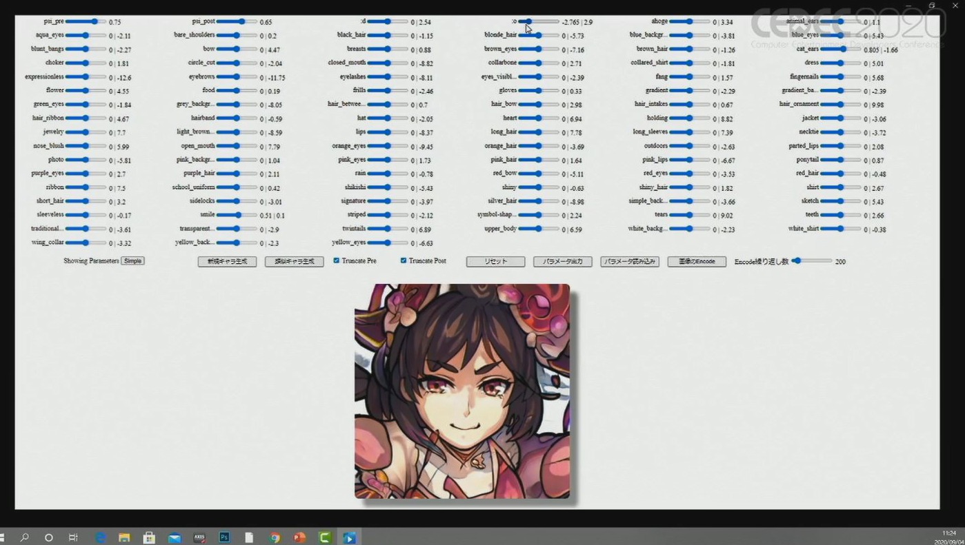Adjust the blunt_bangs slider
Screen dimensions: 965x545
click(86, 49)
